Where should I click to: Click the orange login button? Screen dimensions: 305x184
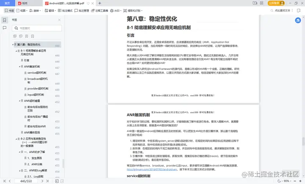[x=276, y=3]
